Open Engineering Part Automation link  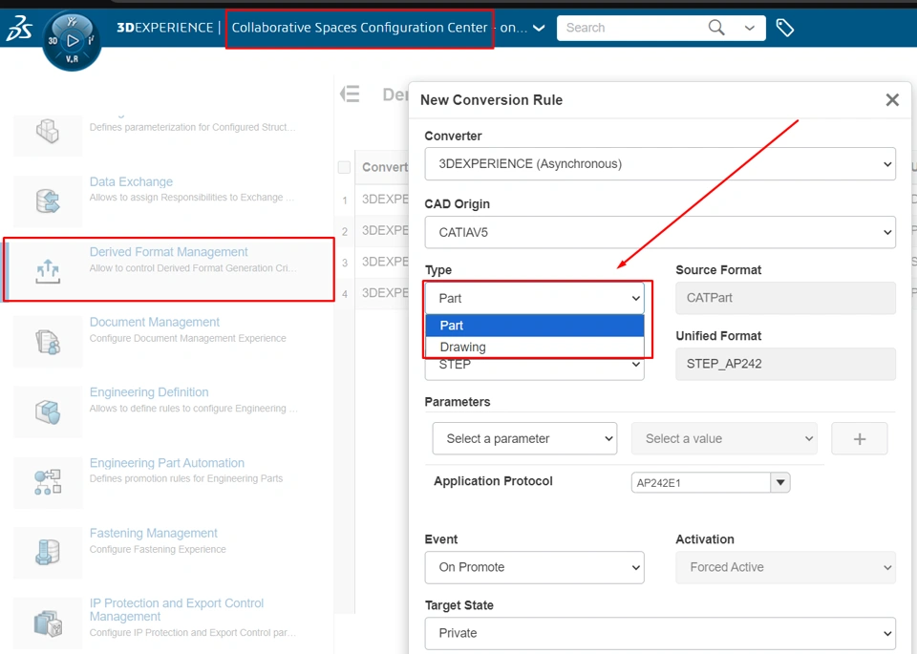coord(166,463)
